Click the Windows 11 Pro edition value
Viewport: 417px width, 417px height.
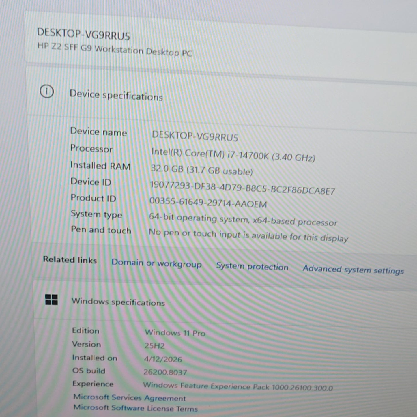pos(175,333)
